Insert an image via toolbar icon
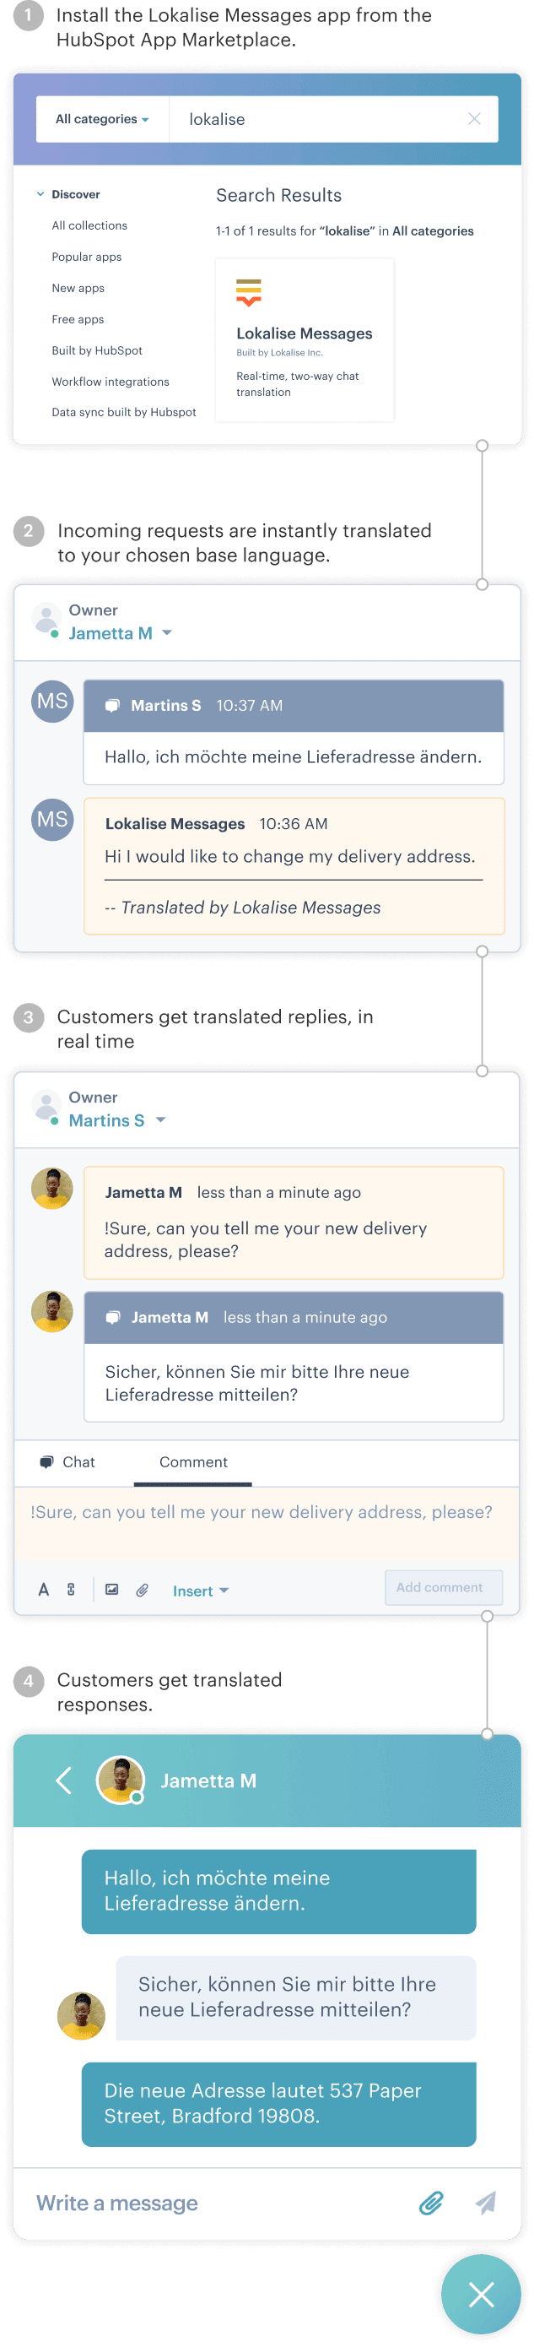 click(112, 1590)
